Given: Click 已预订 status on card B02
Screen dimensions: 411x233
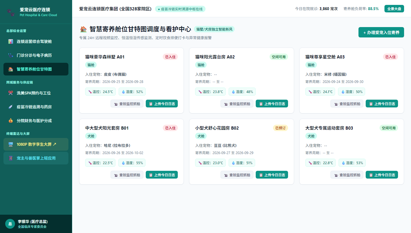Looking at the screenshot, I should (280, 128).
